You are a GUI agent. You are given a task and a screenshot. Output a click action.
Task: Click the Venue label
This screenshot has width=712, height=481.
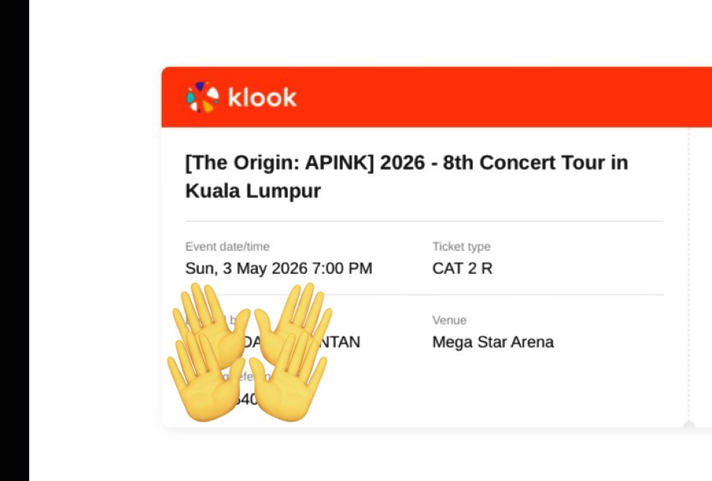click(x=449, y=320)
